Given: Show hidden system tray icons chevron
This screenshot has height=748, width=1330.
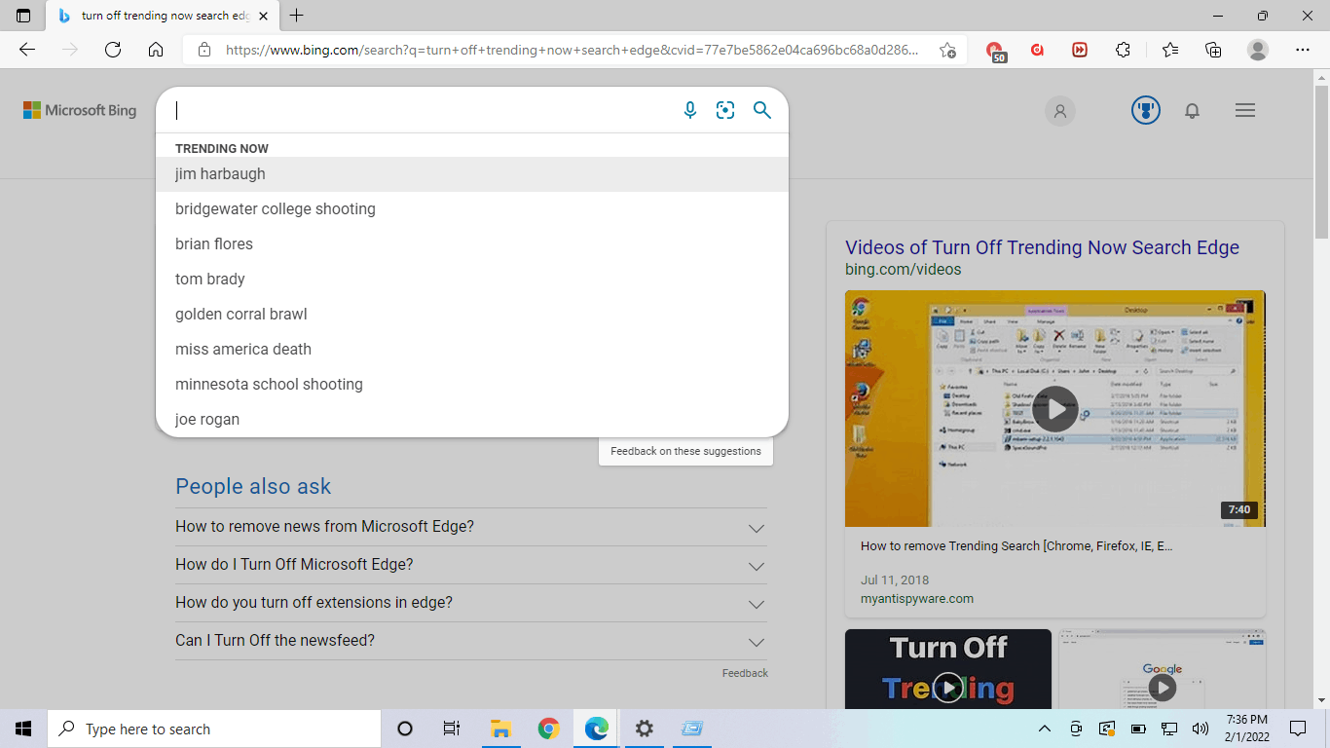Looking at the screenshot, I should click(1045, 729).
